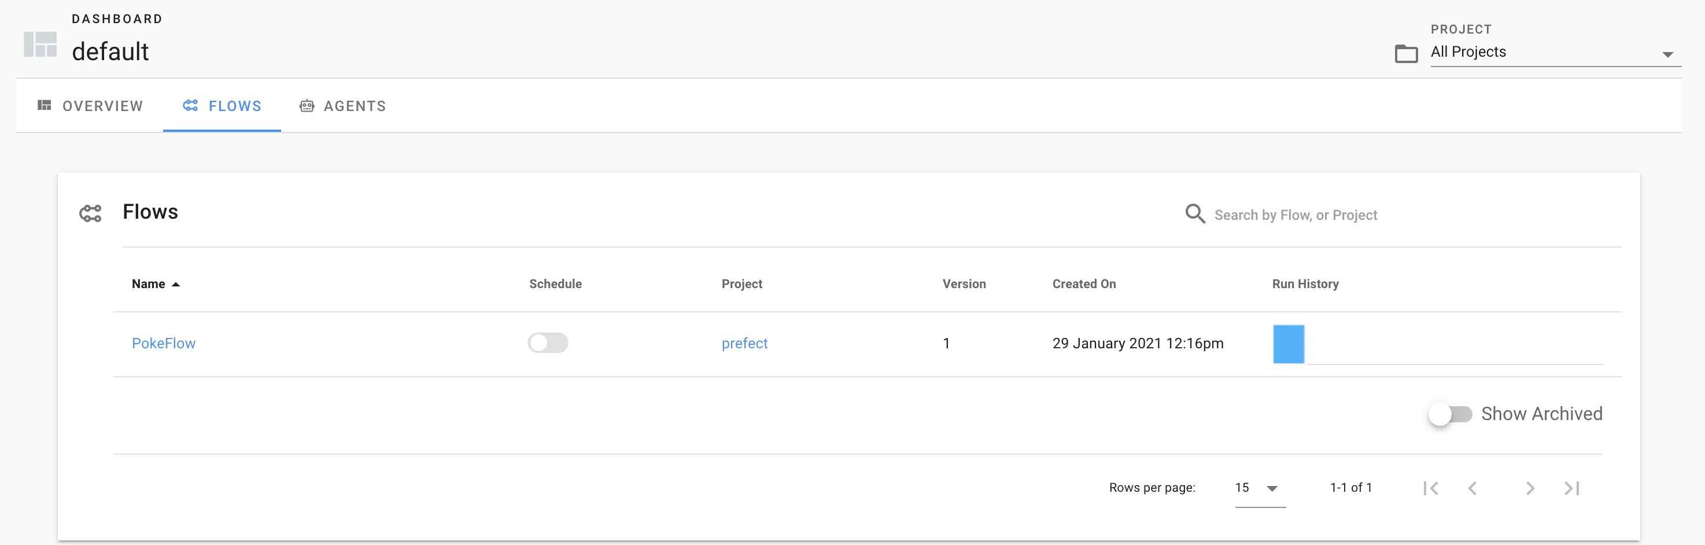Turn on the Show Archived toggle
This screenshot has width=1705, height=545.
coord(1452,414)
